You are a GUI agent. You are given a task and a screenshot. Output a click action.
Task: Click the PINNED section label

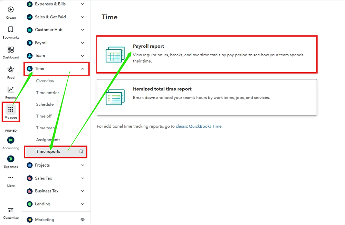(11, 131)
